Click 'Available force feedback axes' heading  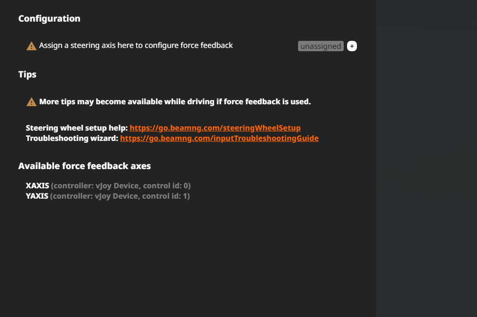[84, 166]
